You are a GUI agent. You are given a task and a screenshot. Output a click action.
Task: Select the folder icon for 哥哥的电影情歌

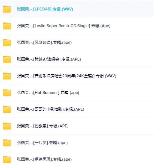coord(7,109)
